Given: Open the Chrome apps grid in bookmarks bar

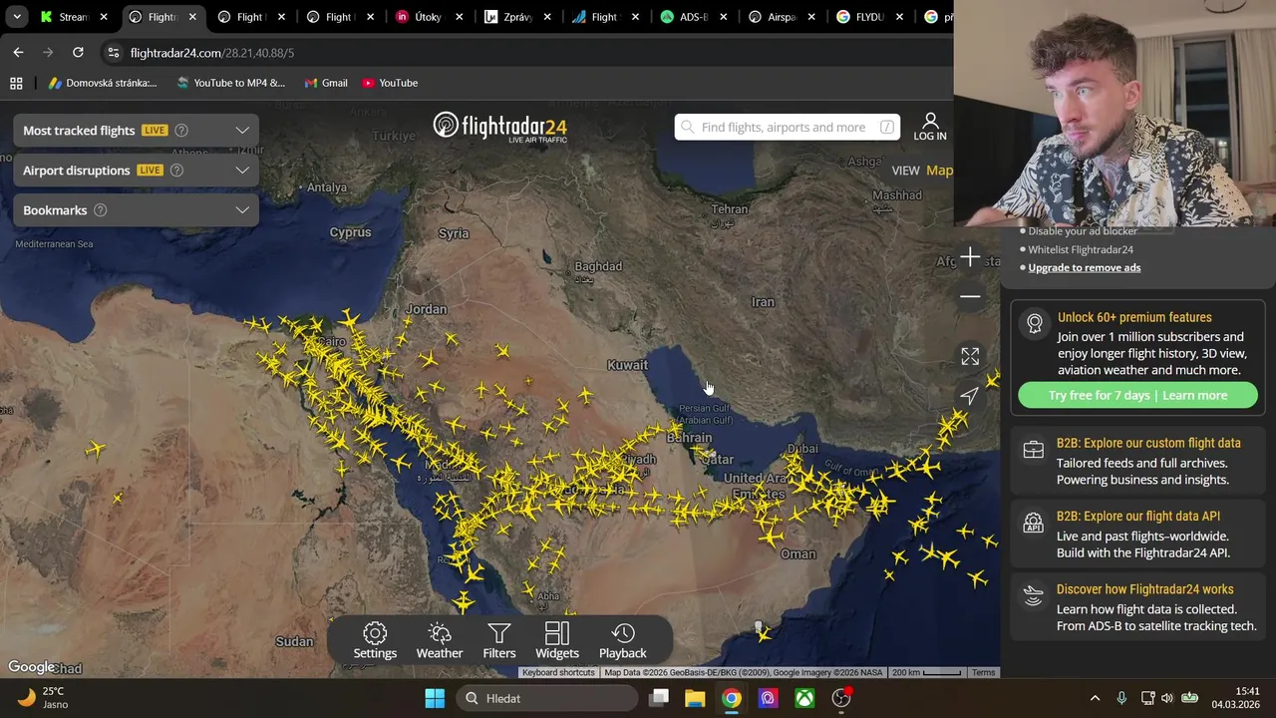Looking at the screenshot, I should pyautogui.click(x=16, y=83).
